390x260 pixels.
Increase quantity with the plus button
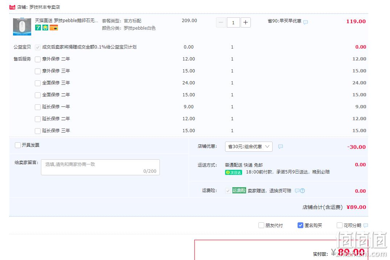point(245,22)
